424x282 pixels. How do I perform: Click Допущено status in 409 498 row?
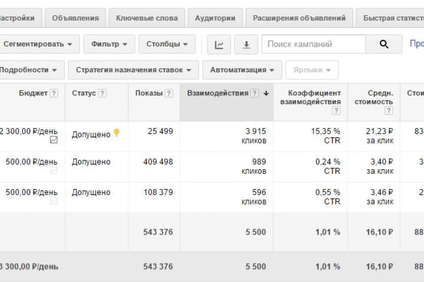click(91, 162)
